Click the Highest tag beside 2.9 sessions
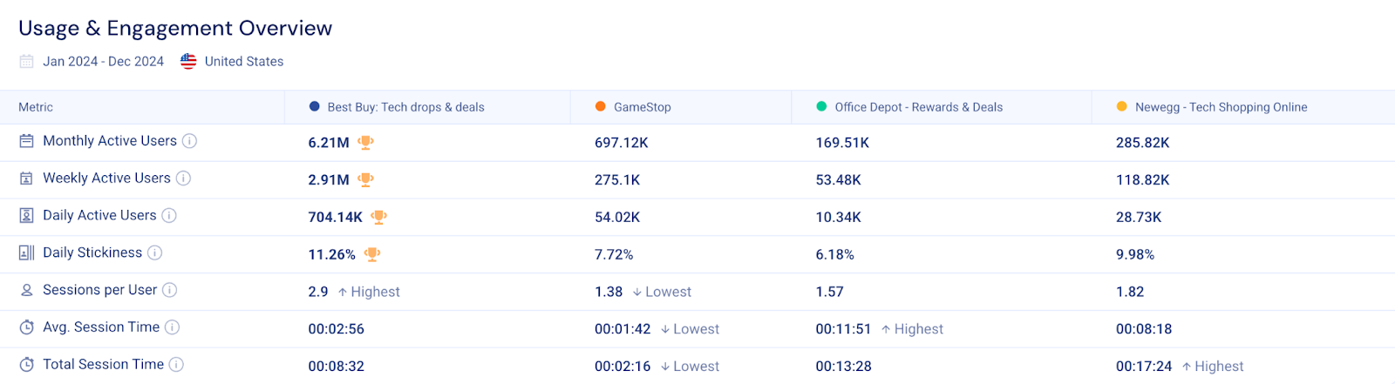Image resolution: width=1395 pixels, height=384 pixels. pos(369,293)
